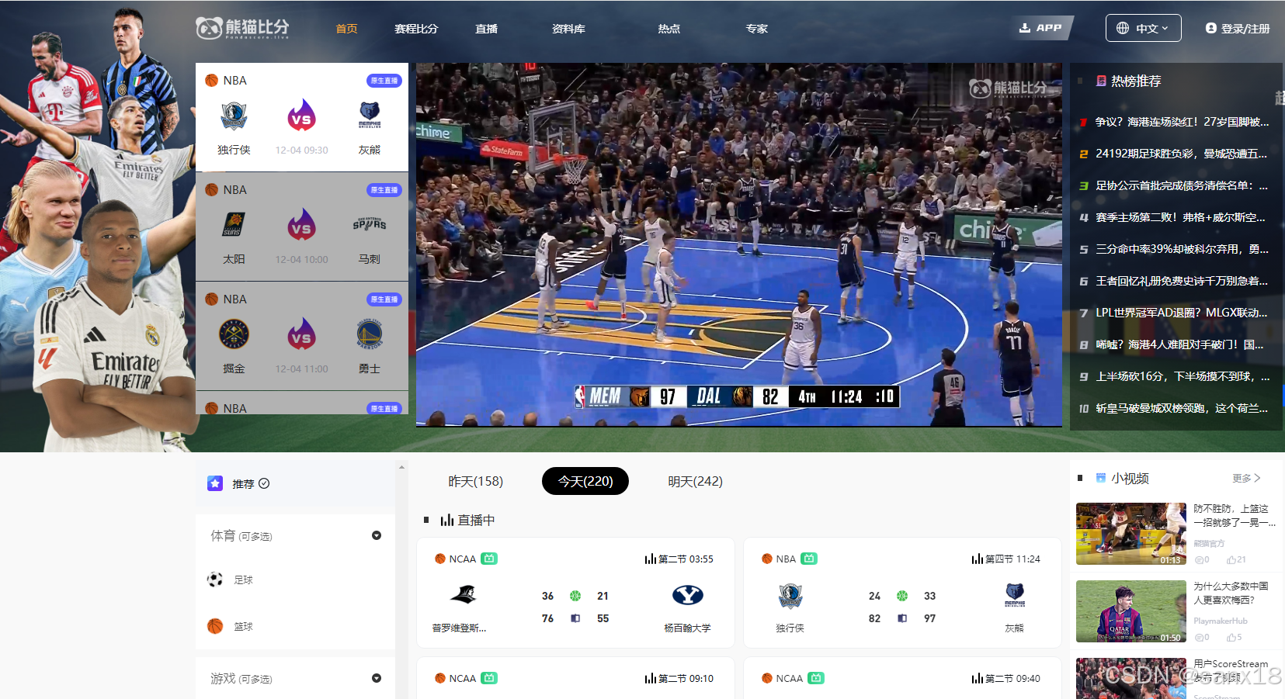Play the 为什么大多数中国人更喜欢梅西 video
Image resolution: width=1285 pixels, height=699 pixels.
[1131, 611]
